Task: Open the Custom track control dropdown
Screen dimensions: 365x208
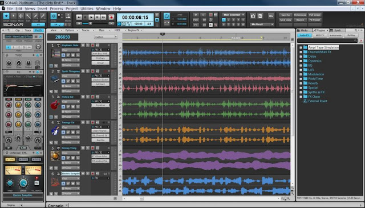Action: (106, 37)
